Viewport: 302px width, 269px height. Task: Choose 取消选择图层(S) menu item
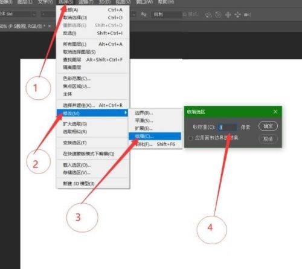93,52
